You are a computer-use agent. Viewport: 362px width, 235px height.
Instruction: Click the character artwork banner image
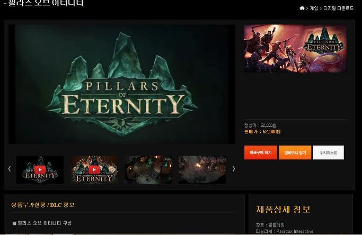click(x=295, y=49)
